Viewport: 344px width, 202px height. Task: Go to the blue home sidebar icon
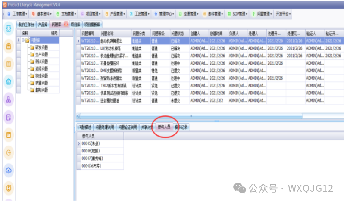tap(9, 82)
